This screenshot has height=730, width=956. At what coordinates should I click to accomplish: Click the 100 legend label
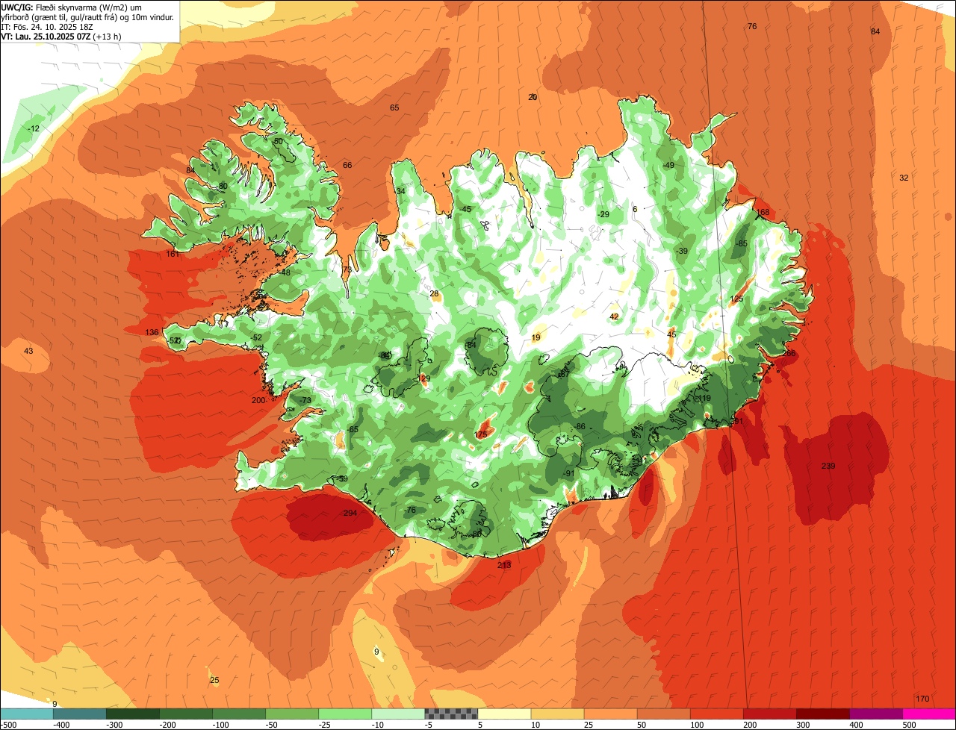point(698,724)
